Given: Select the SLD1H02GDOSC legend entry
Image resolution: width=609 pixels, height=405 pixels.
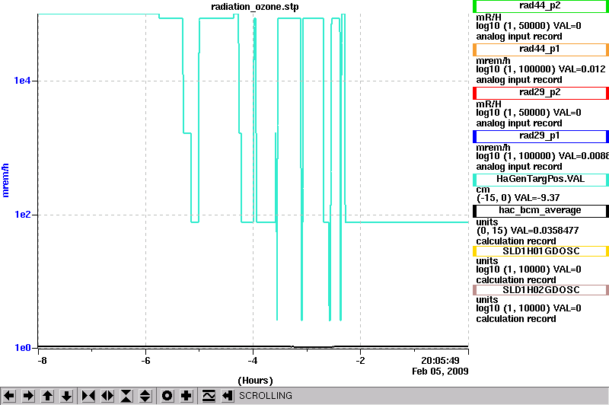Looking at the screenshot, I should tap(540, 290).
